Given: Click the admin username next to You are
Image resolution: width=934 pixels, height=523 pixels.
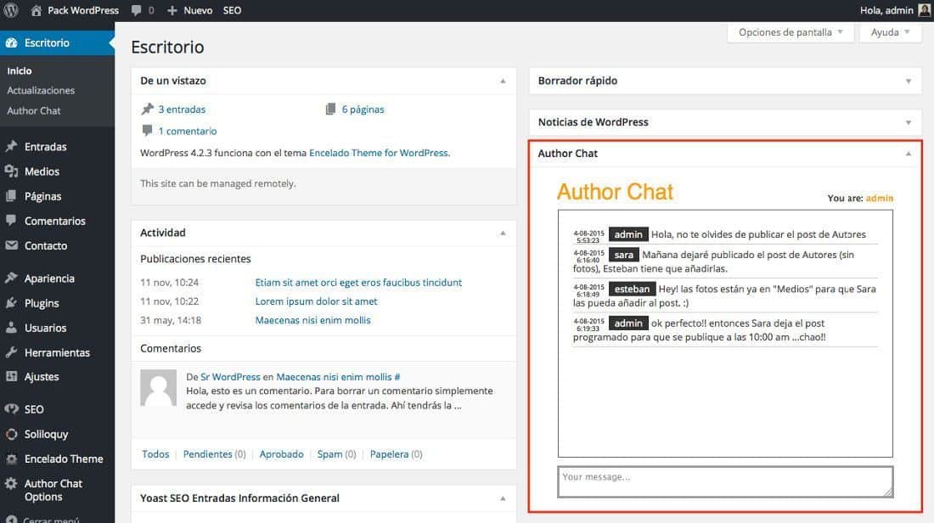Looking at the screenshot, I should (879, 199).
